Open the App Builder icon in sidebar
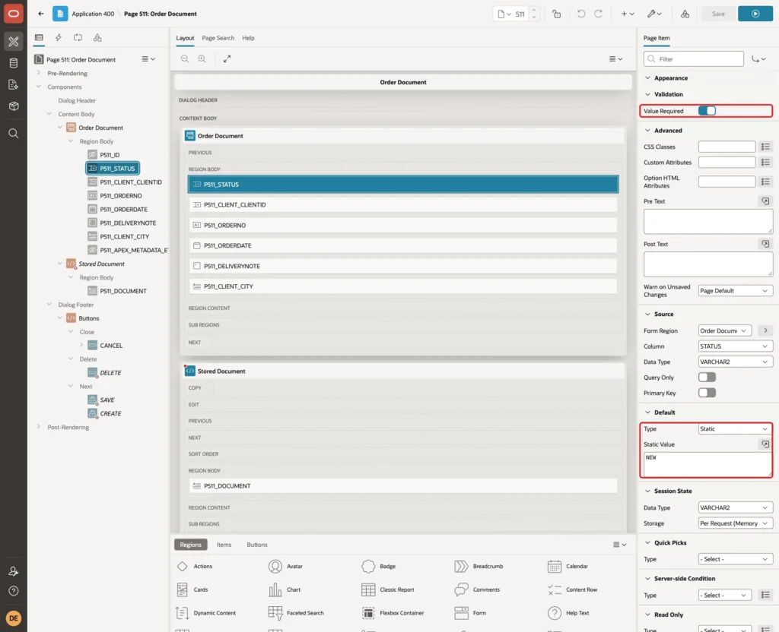The image size is (779, 632). point(14,41)
